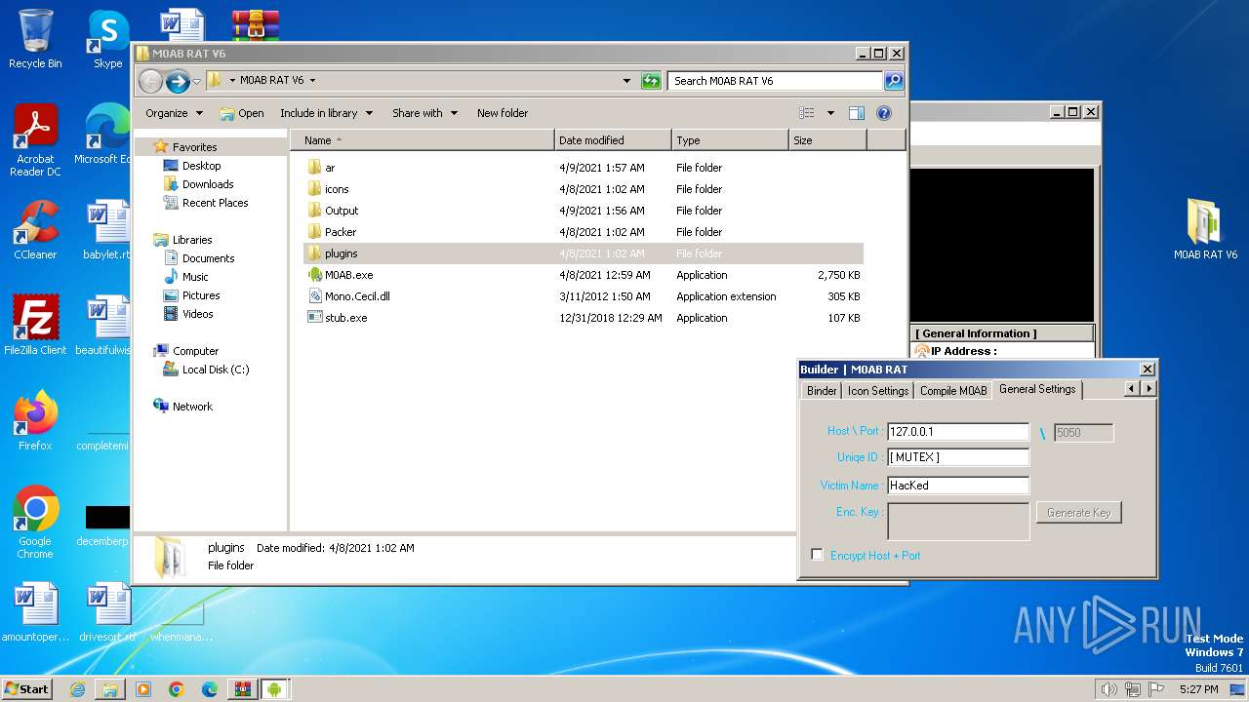
Task: Select the plugins folder row
Action: pyautogui.click(x=584, y=253)
